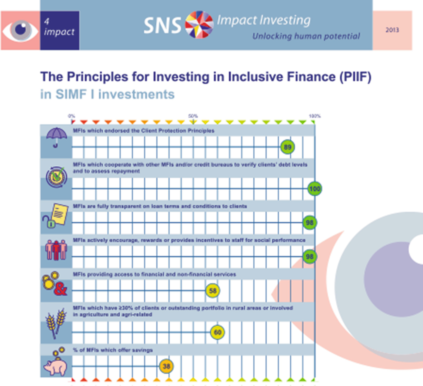Click the green 100 value marker
The height and width of the screenshot is (386, 423).
(315, 189)
